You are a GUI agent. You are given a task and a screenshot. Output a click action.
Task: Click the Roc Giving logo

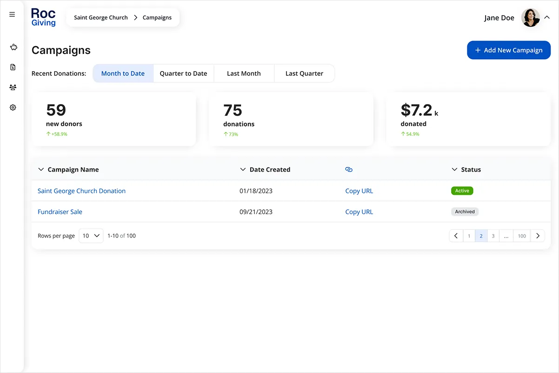[x=43, y=17]
